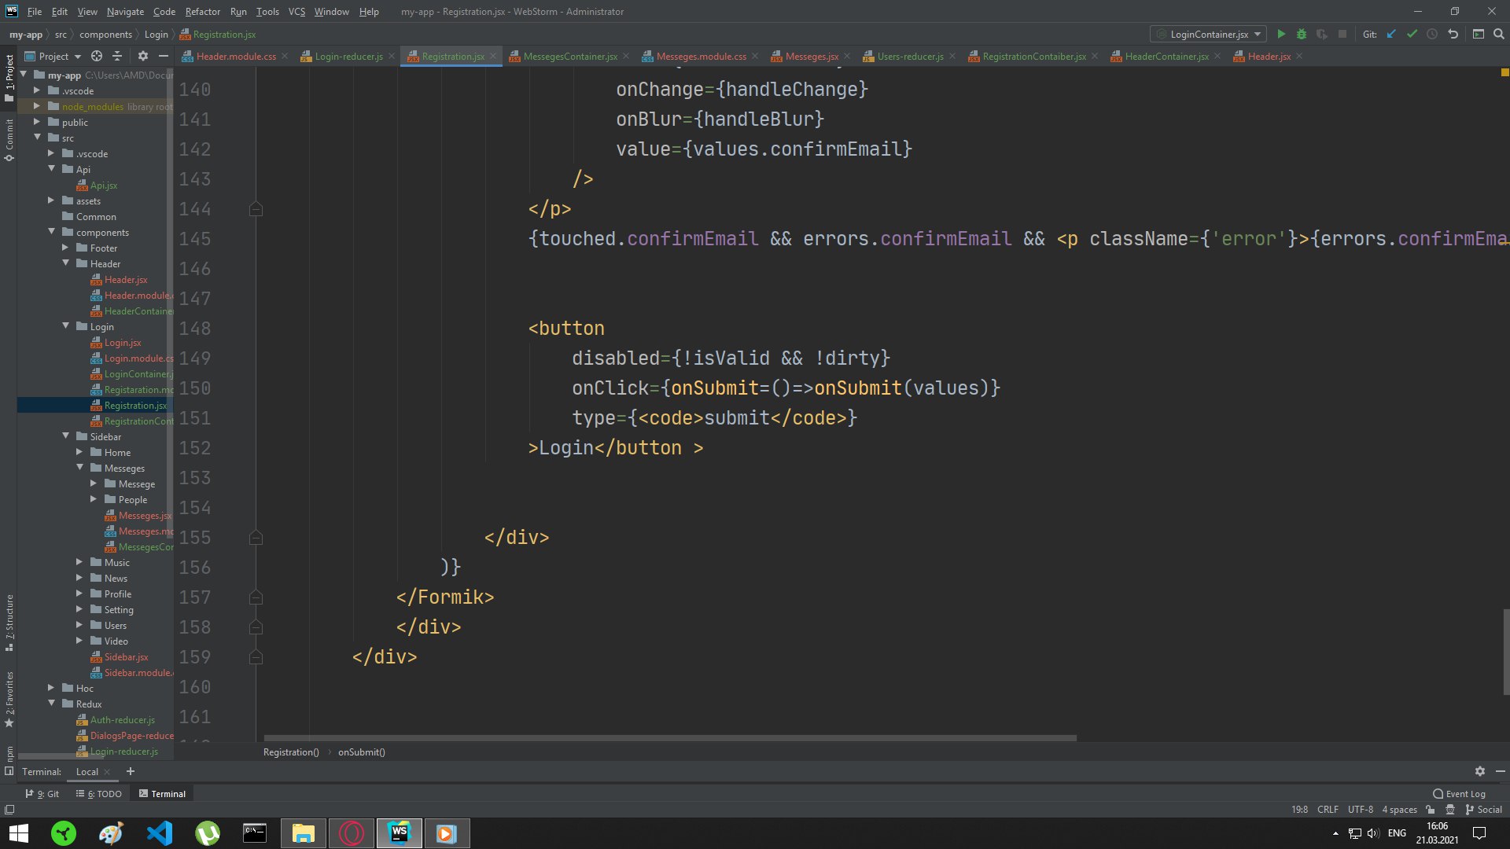1510x849 pixels.
Task: Switch to the Login-reducer.js tab
Action: click(348, 57)
